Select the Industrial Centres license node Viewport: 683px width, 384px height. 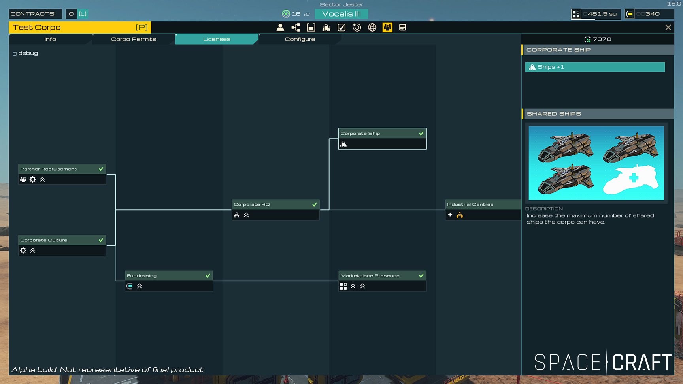coord(483,210)
